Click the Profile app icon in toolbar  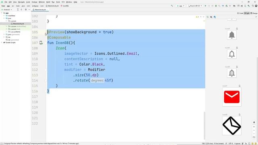point(223,6)
